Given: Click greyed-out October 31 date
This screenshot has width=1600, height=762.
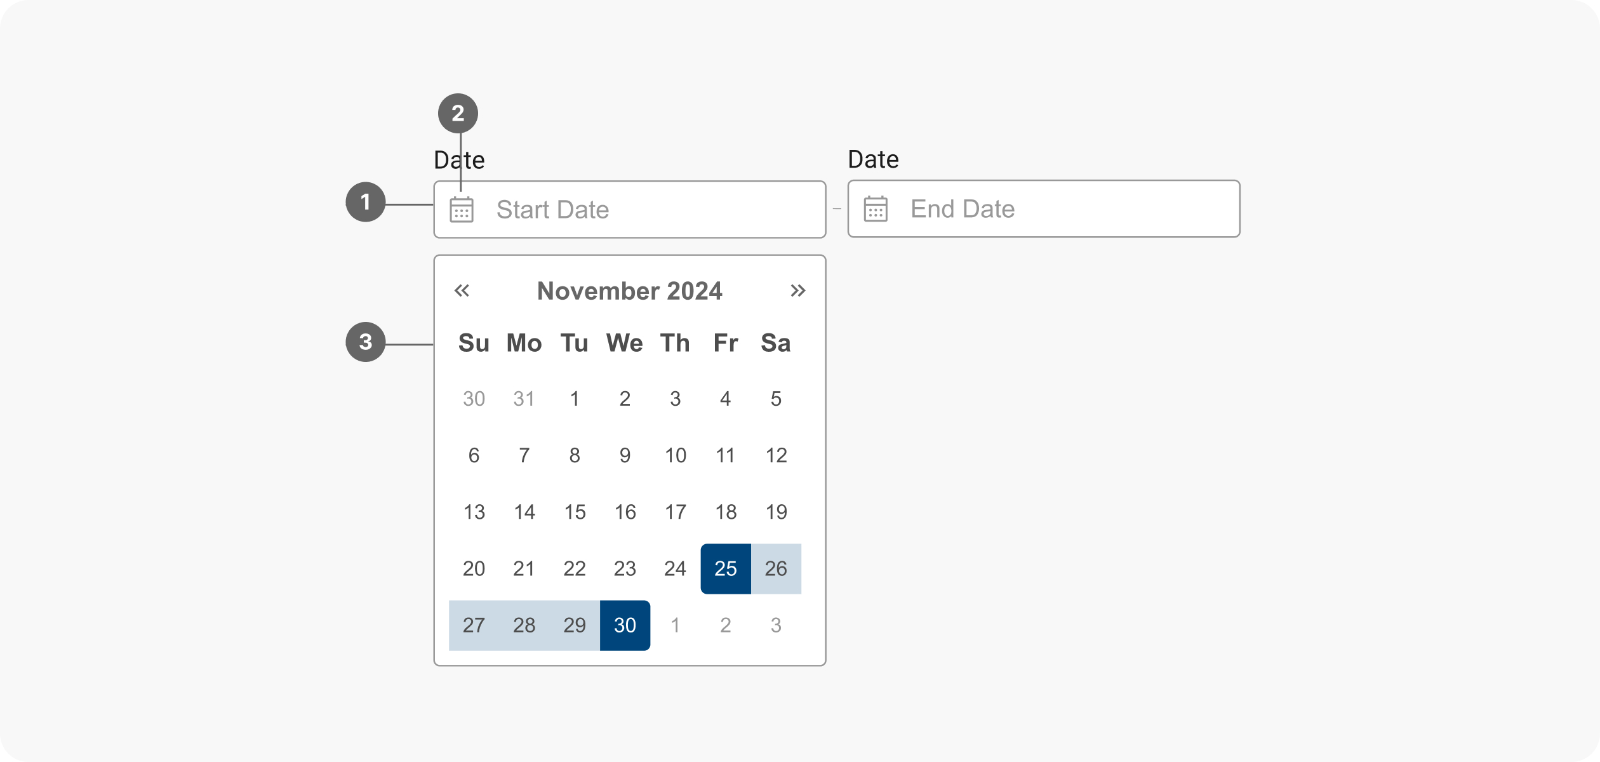Looking at the screenshot, I should click(x=524, y=399).
